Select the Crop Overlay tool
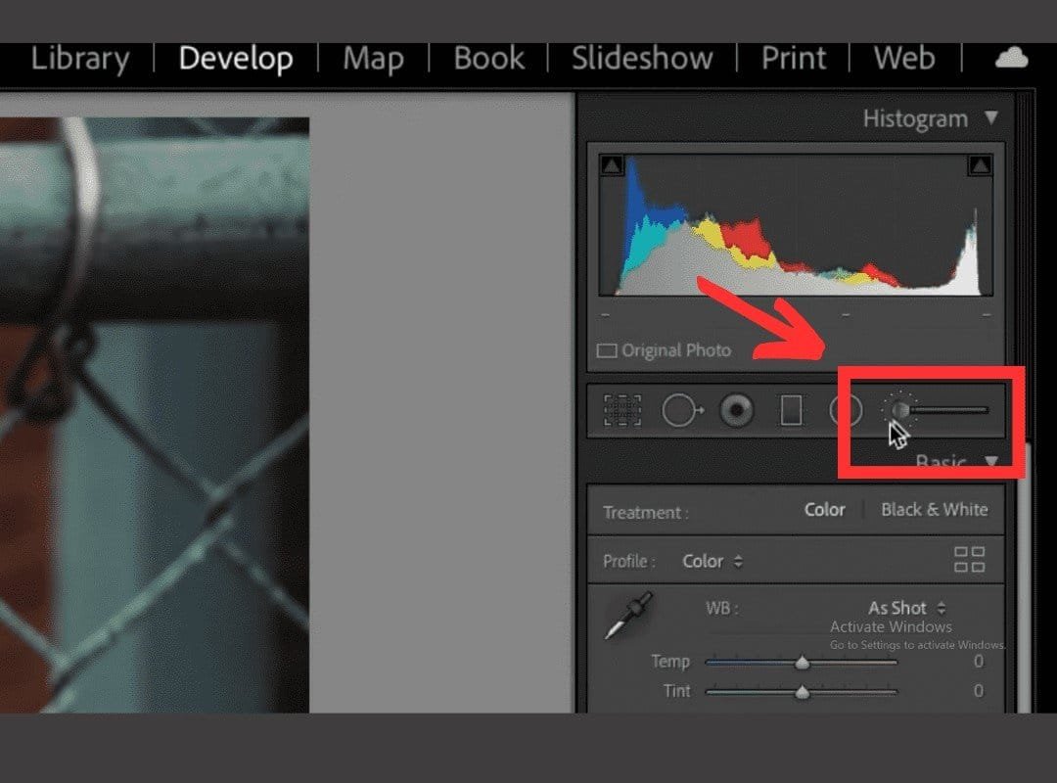Viewport: 1057px width, 783px height. [620, 409]
